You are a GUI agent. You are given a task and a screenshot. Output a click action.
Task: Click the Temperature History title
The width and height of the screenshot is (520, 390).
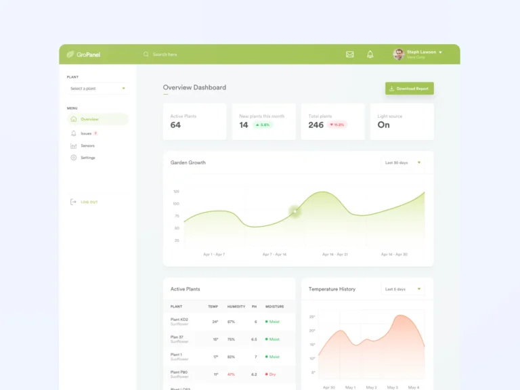click(332, 289)
